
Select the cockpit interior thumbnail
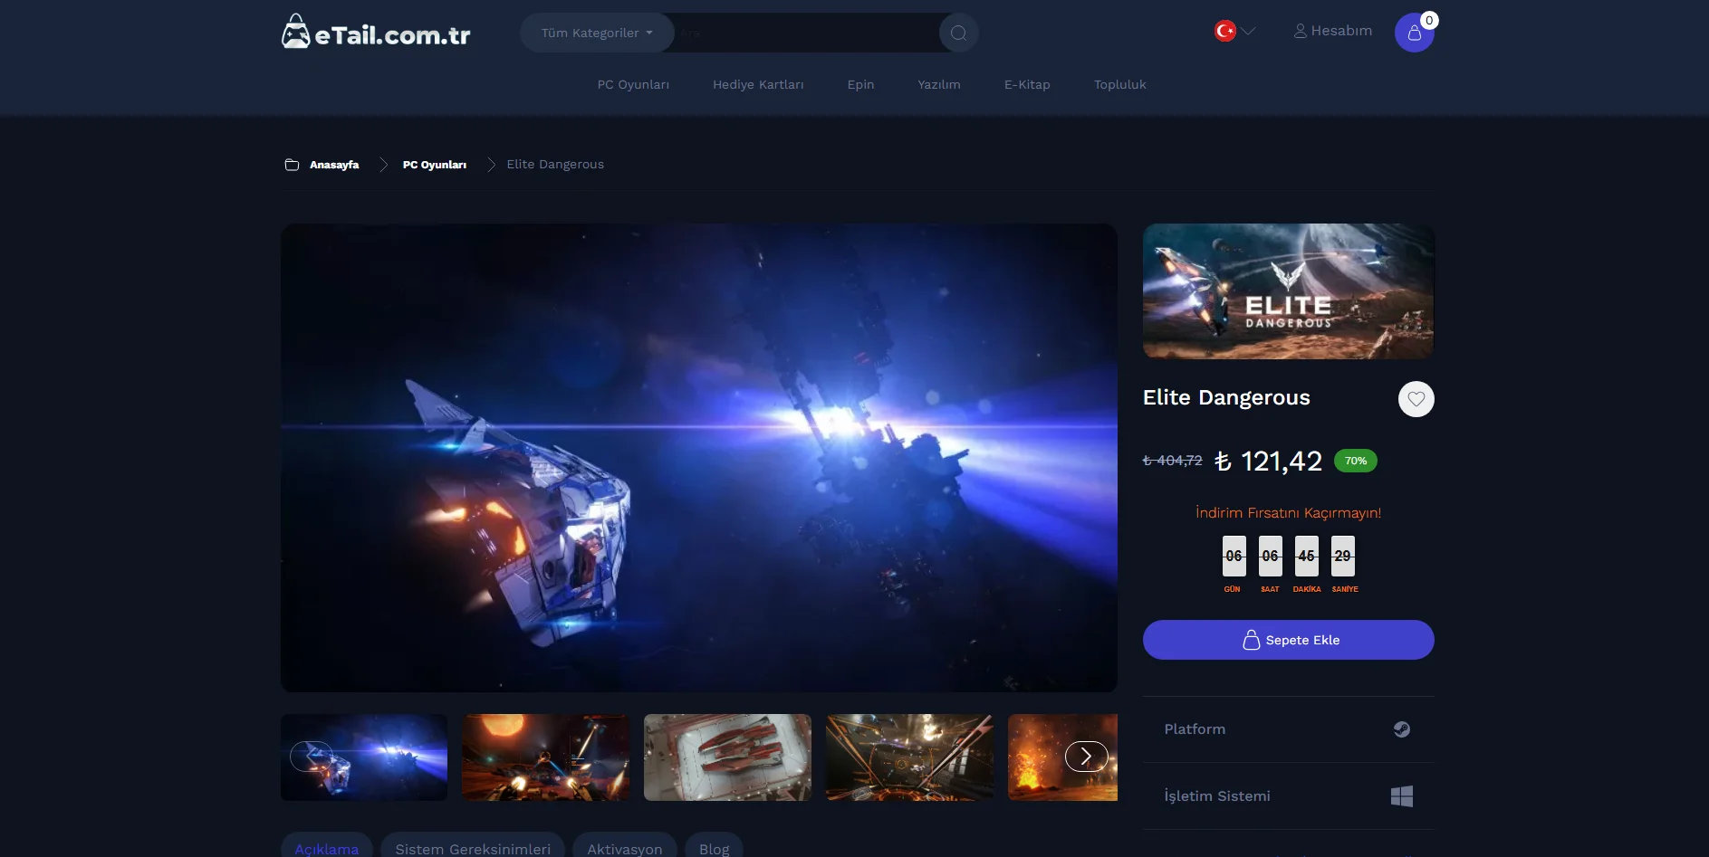[x=910, y=757]
